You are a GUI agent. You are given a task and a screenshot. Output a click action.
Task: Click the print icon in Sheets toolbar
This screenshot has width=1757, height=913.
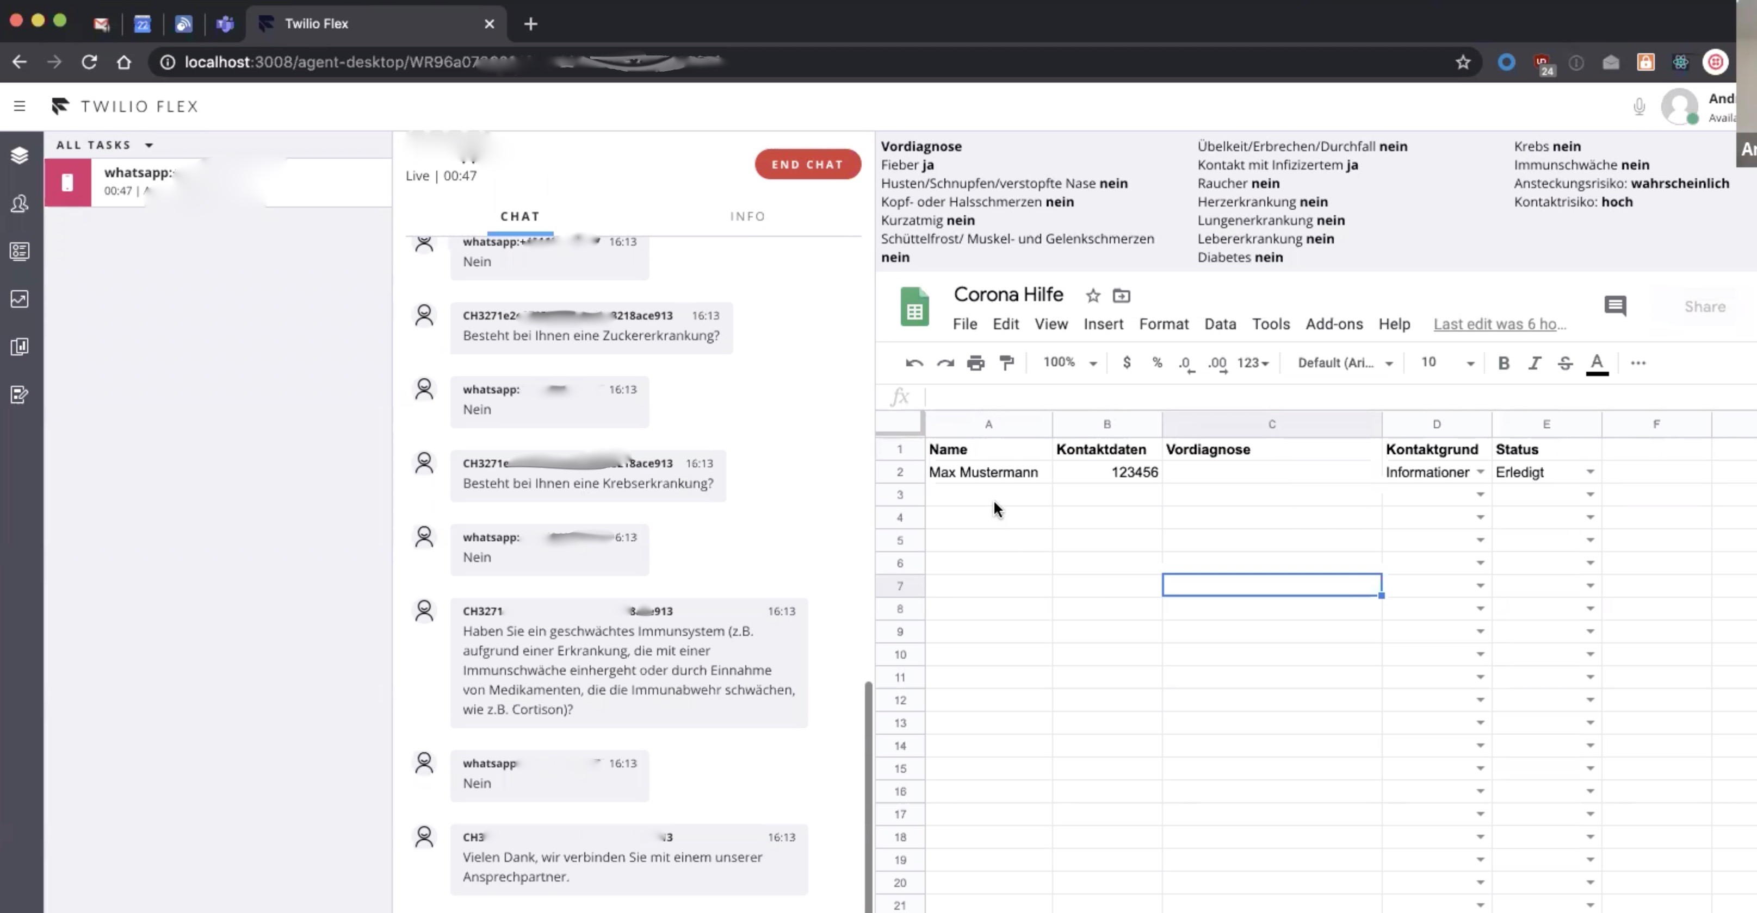click(975, 363)
